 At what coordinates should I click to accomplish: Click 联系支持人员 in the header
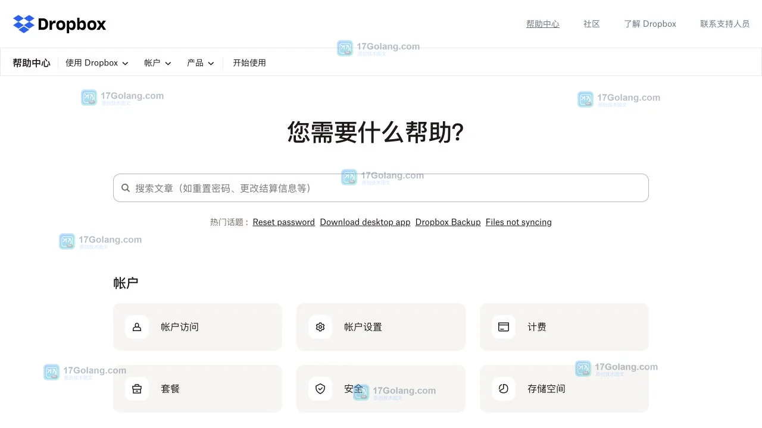coord(725,24)
